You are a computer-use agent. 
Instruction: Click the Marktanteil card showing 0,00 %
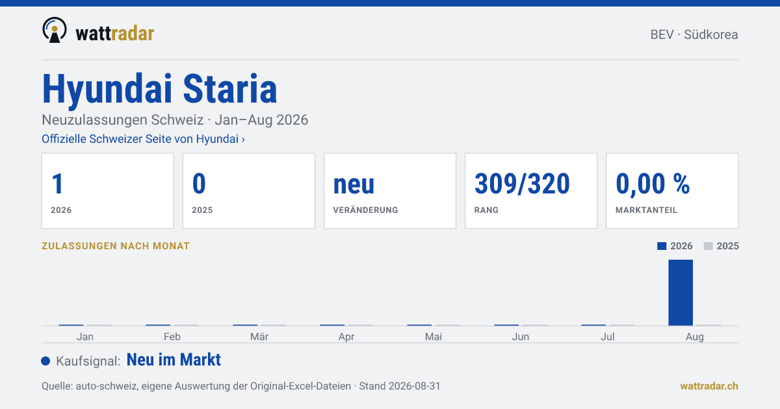tap(672, 191)
